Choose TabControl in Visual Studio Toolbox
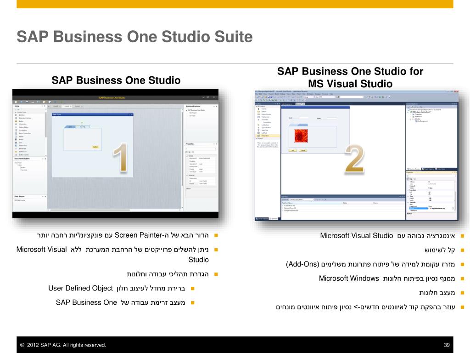470x353 pixels. pos(265,117)
